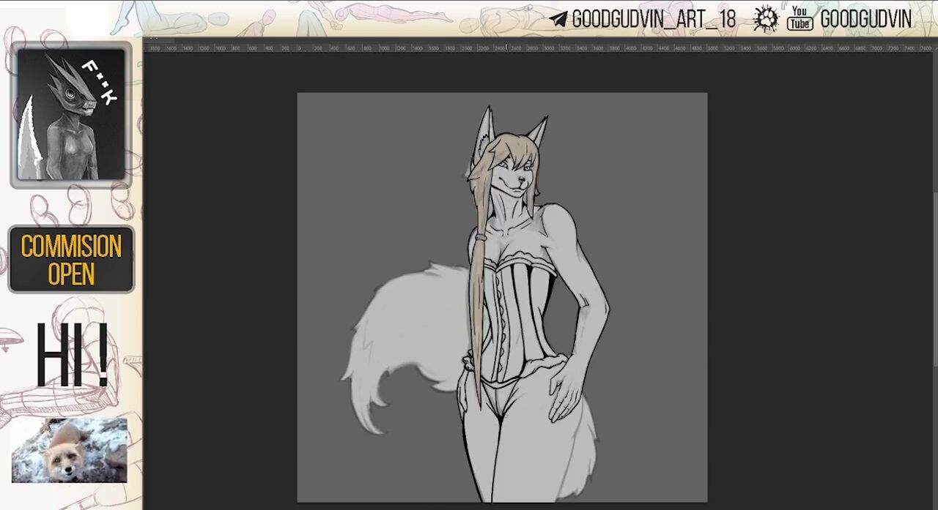Click the cursor marker on the ruler

pyautogui.click(x=506, y=48)
